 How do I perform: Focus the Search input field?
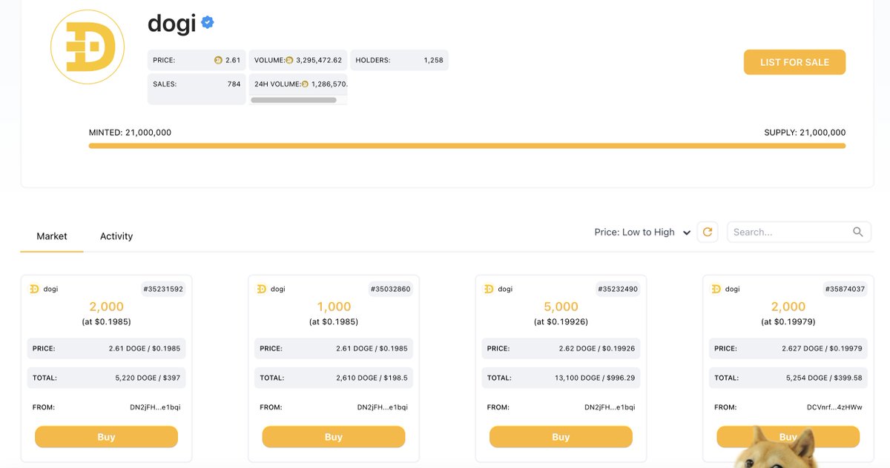click(799, 232)
